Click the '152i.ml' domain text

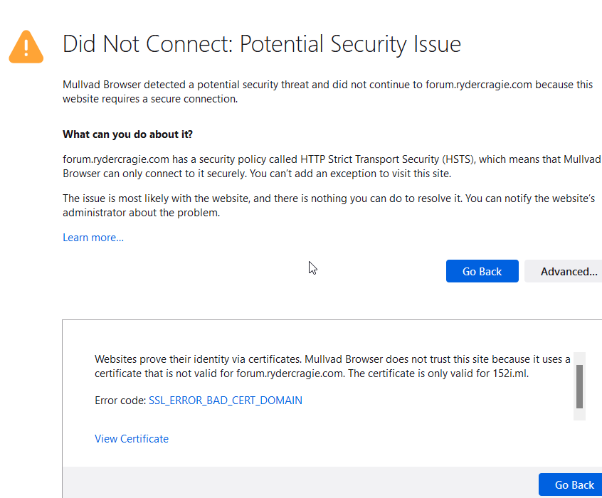(x=510, y=373)
